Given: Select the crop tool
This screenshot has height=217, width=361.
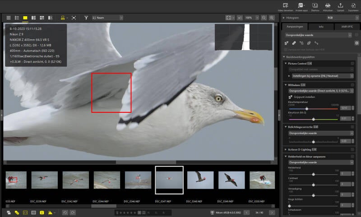Looking at the screenshot, I should tap(309, 43).
